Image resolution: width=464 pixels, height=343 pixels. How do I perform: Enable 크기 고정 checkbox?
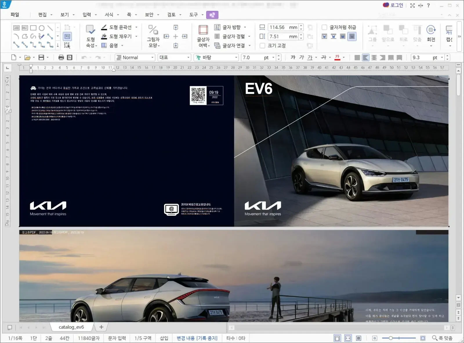point(262,45)
